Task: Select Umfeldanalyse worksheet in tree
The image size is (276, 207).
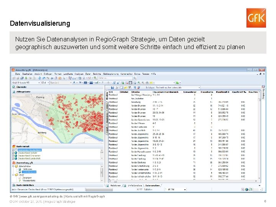Action: (x=29, y=172)
